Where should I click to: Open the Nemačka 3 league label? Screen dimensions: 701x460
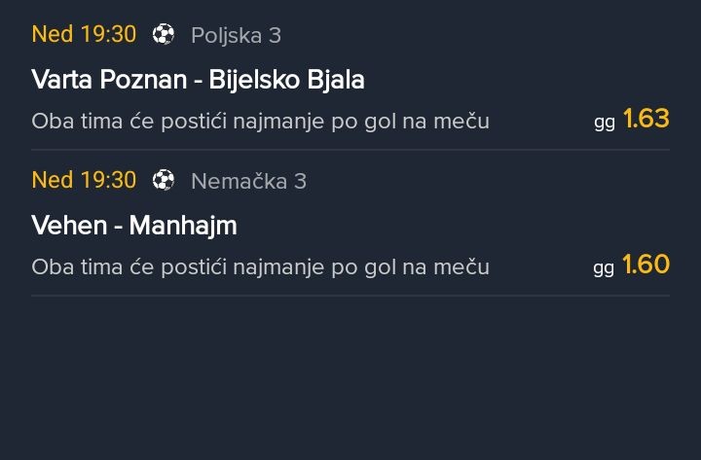coord(248,181)
